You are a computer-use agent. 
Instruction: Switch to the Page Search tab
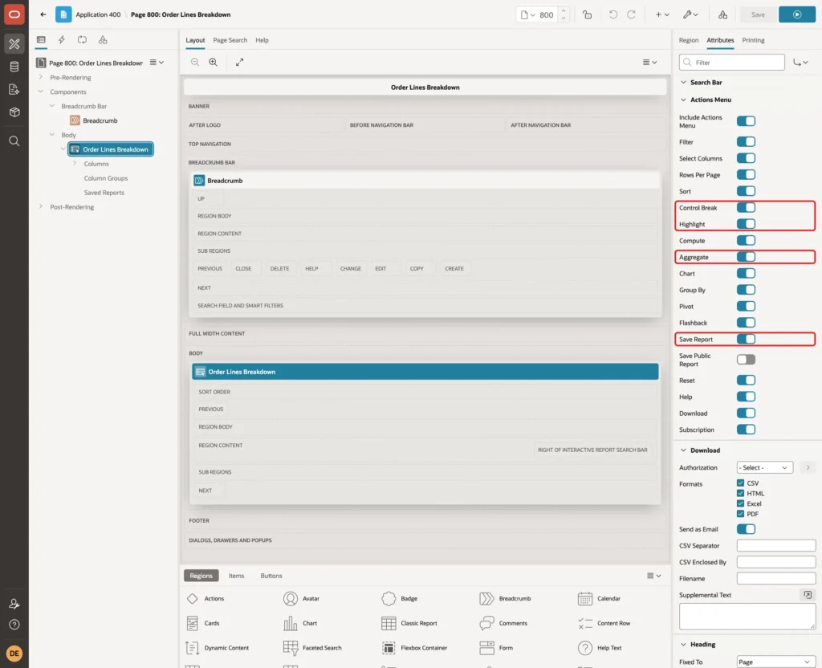click(x=230, y=40)
